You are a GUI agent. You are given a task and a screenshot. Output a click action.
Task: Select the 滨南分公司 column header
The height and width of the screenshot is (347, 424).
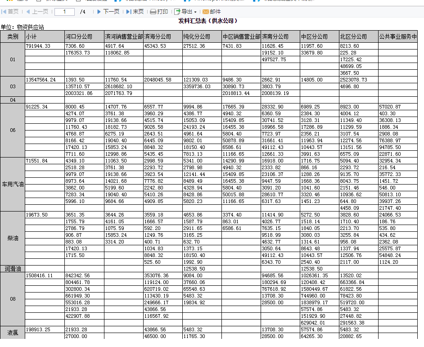pos(280,36)
